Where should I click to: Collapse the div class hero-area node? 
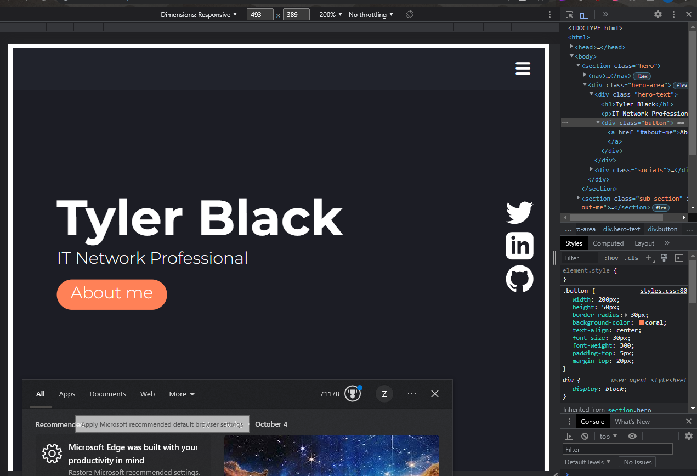(x=585, y=84)
